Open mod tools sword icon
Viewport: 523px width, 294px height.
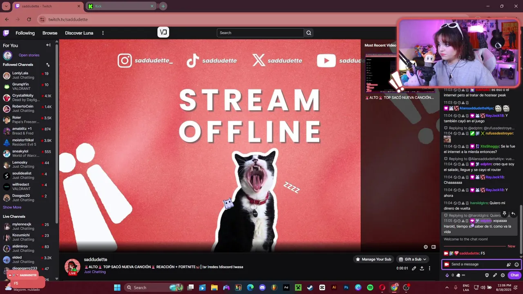pos(495,275)
